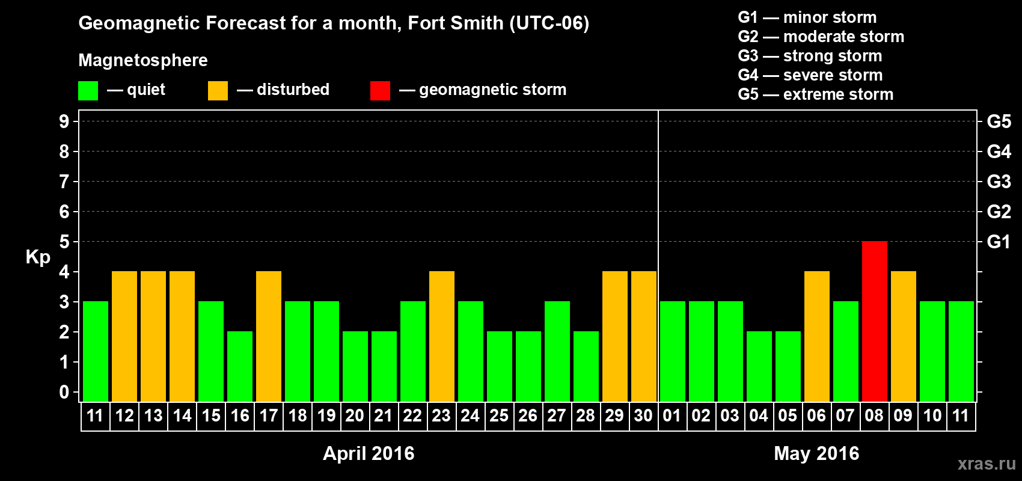1022x481 pixels.
Task: Click the 'G5 — extreme storm' legend line
Action: pyautogui.click(x=816, y=94)
